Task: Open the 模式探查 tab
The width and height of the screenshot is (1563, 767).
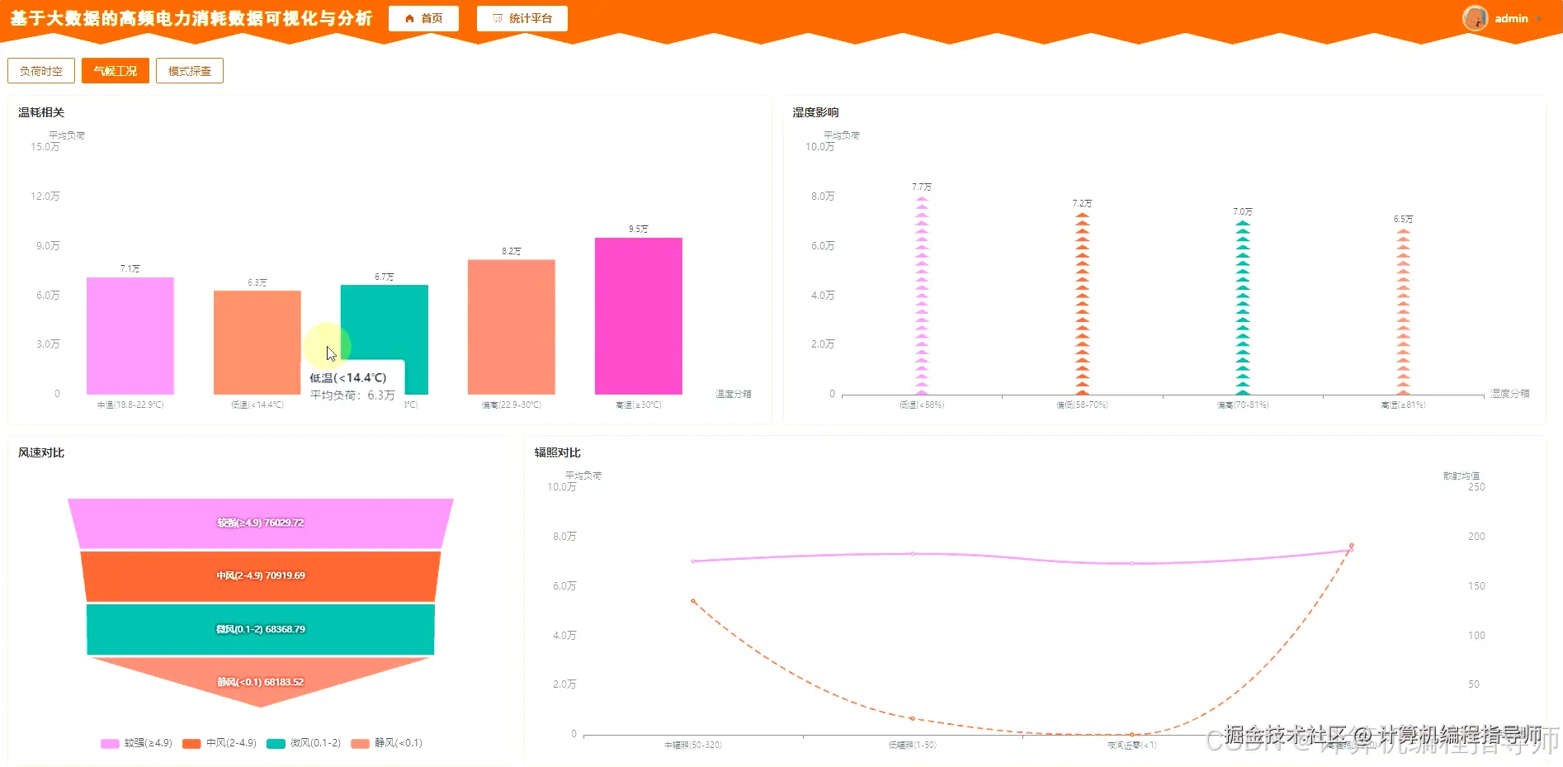Action: pos(190,71)
